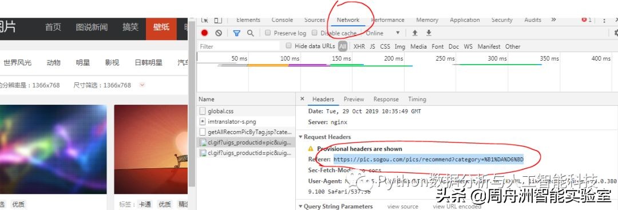
Task: Open the Security tab
Action: (x=502, y=19)
